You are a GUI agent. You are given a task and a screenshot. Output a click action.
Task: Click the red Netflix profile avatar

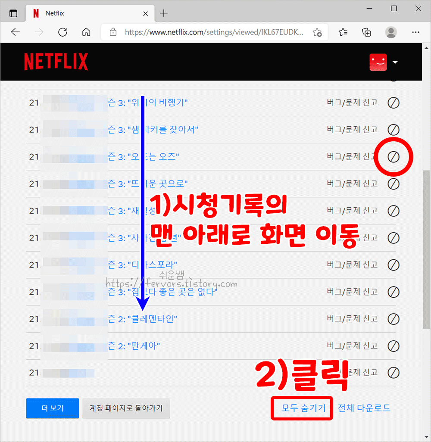pyautogui.click(x=378, y=62)
